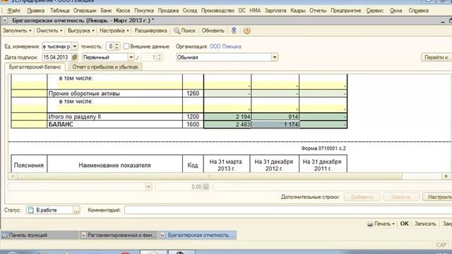Click the Поиск magnifier icon
The width and height of the screenshot is (452, 254).
click(x=177, y=31)
